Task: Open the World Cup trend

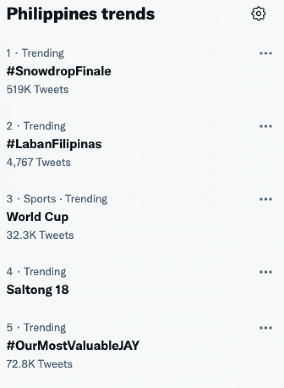Action: point(37,217)
